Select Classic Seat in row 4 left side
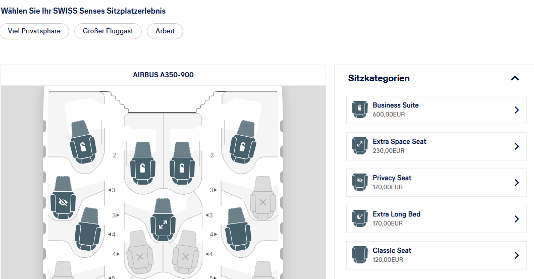This screenshot has height=279, width=534. tap(88, 230)
